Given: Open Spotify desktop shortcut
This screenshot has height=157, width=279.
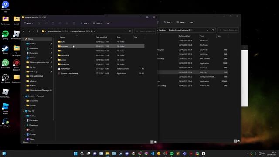Looking at the screenshot, I should [x=5, y=35].
